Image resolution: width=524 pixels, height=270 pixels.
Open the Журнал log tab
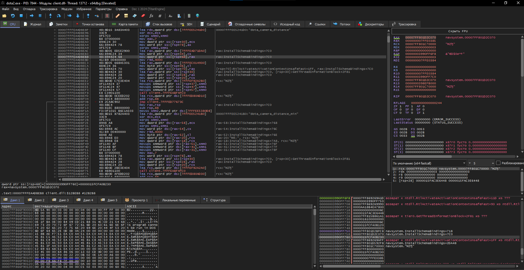pyautogui.click(x=33, y=24)
